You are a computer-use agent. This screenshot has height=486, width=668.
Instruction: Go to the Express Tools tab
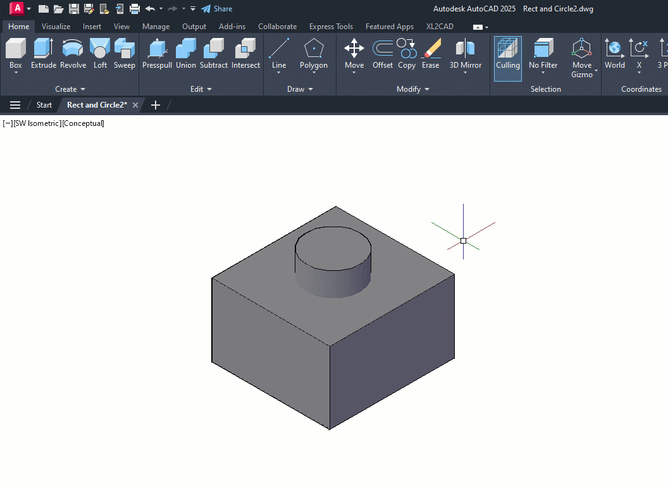331,27
